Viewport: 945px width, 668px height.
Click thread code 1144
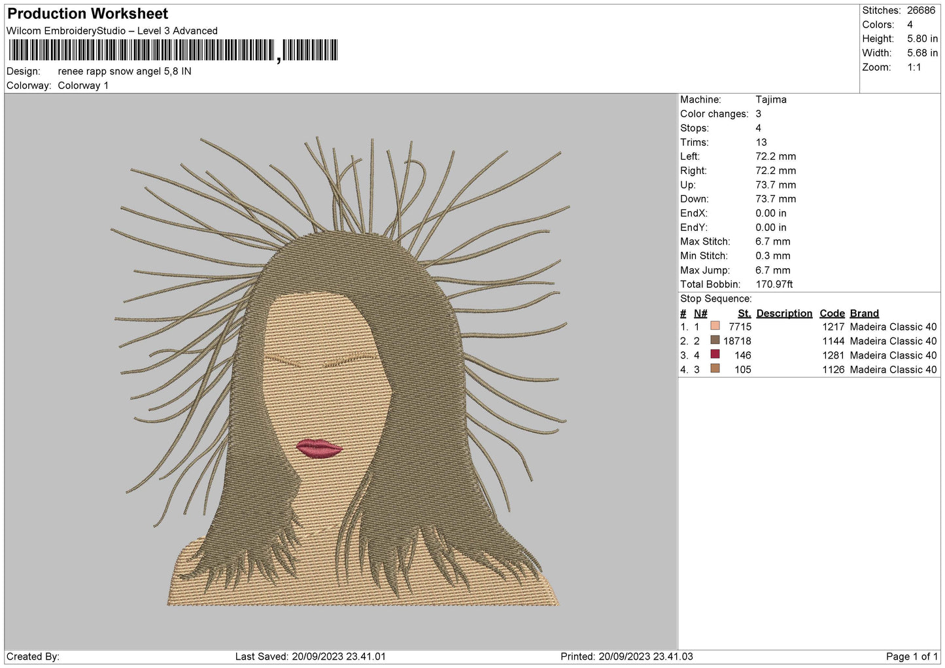pos(833,342)
